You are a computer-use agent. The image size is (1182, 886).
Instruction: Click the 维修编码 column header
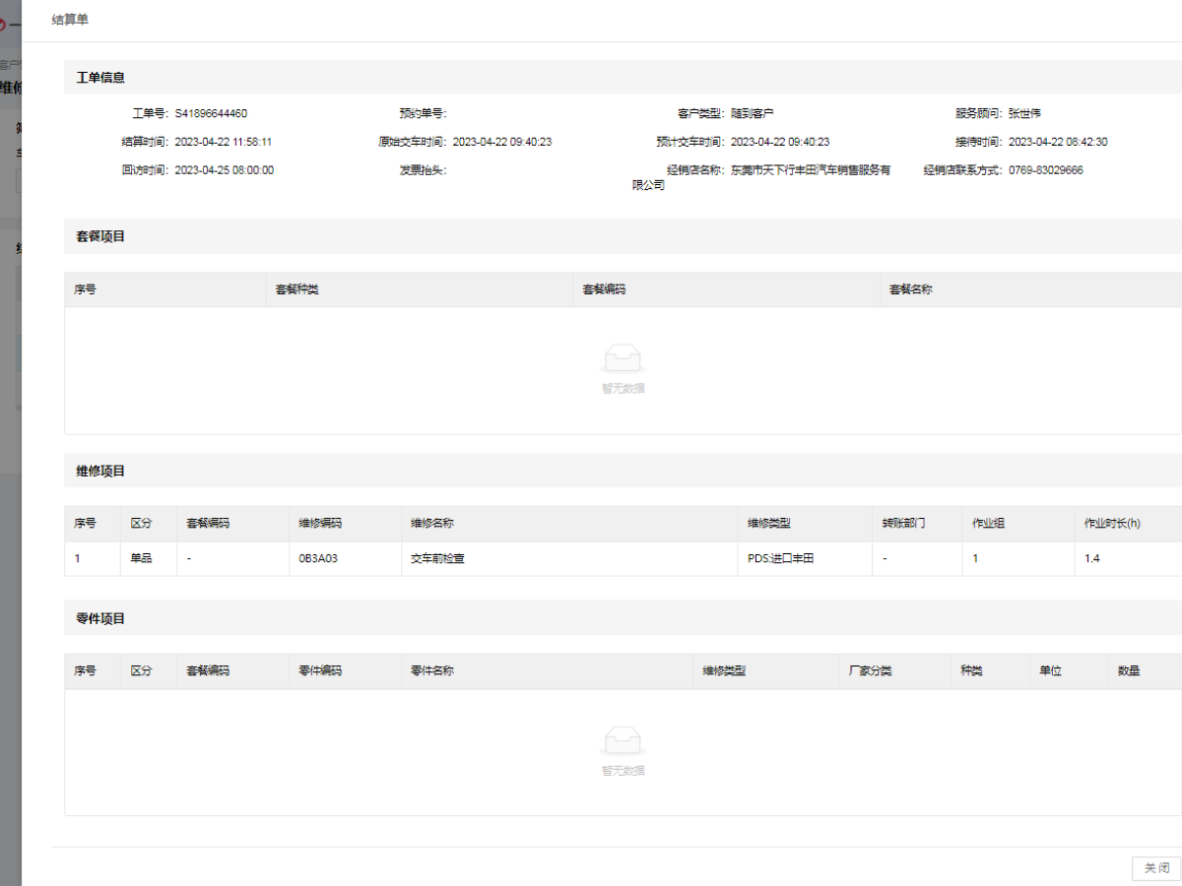320,524
